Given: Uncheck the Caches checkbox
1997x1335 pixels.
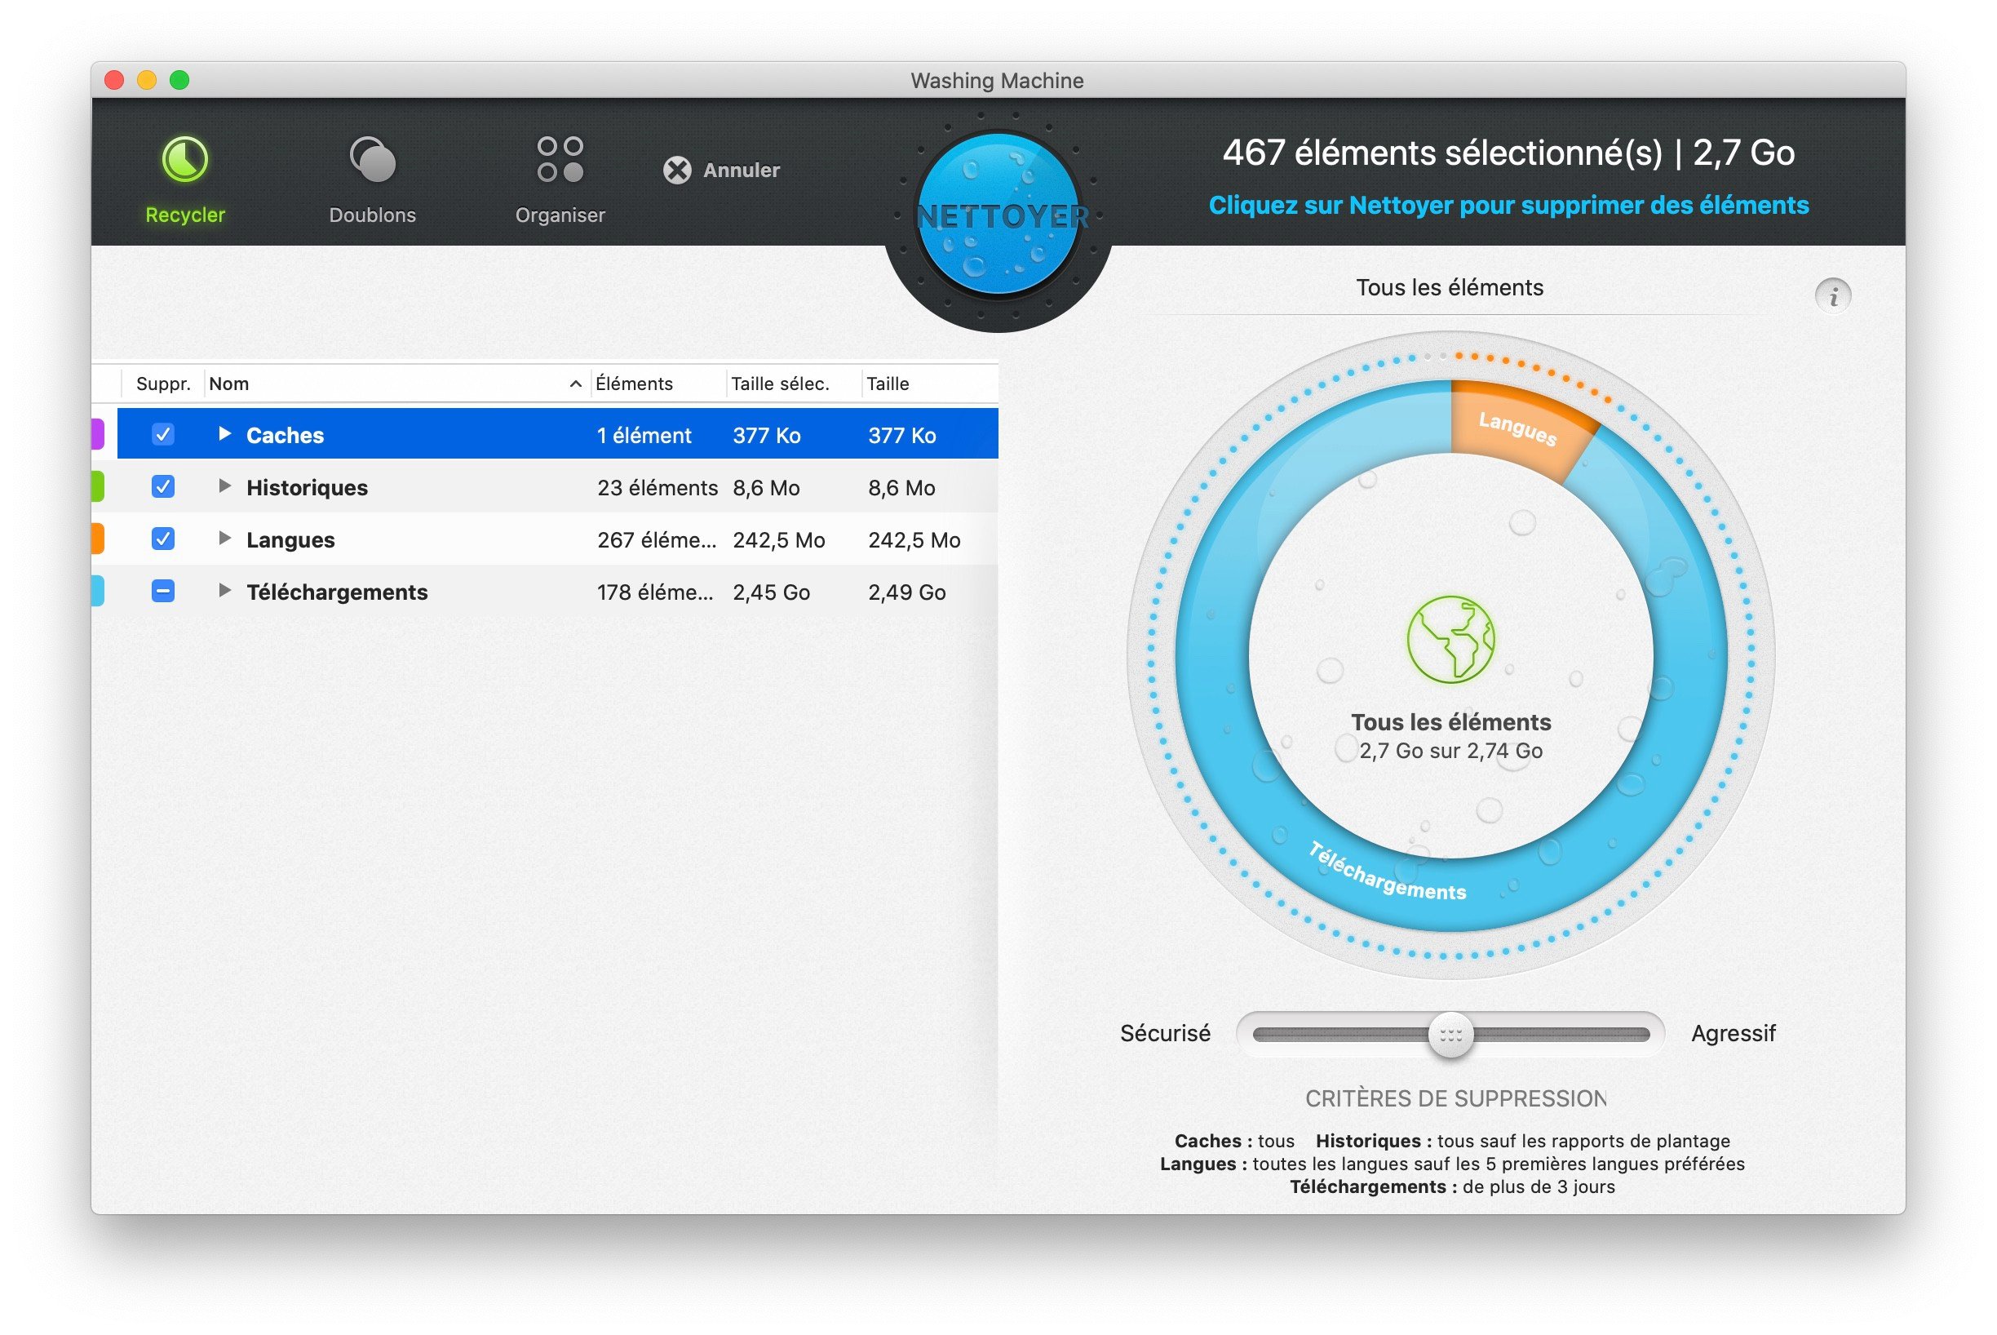Looking at the screenshot, I should pos(162,434).
